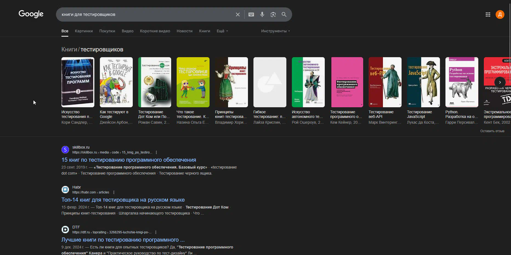Click 'Тестирование JavaScript' title text
This screenshot has width=511, height=255.
click(419, 114)
